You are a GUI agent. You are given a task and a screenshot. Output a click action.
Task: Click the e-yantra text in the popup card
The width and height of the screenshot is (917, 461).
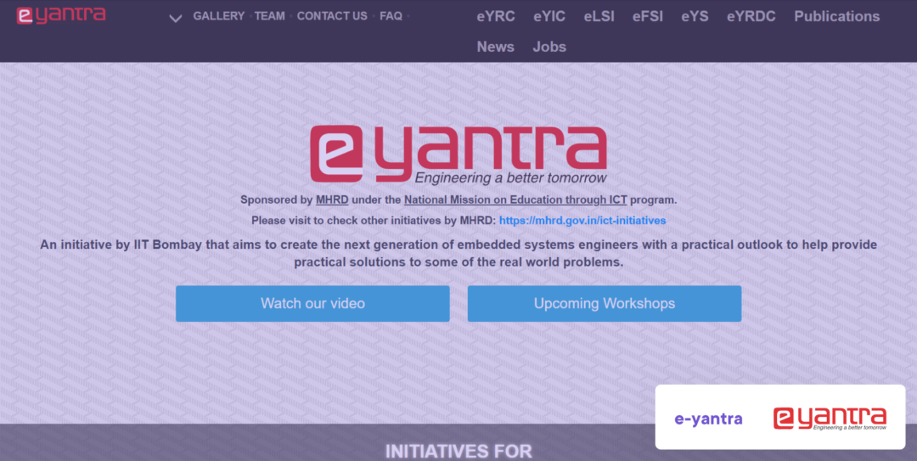coord(708,419)
